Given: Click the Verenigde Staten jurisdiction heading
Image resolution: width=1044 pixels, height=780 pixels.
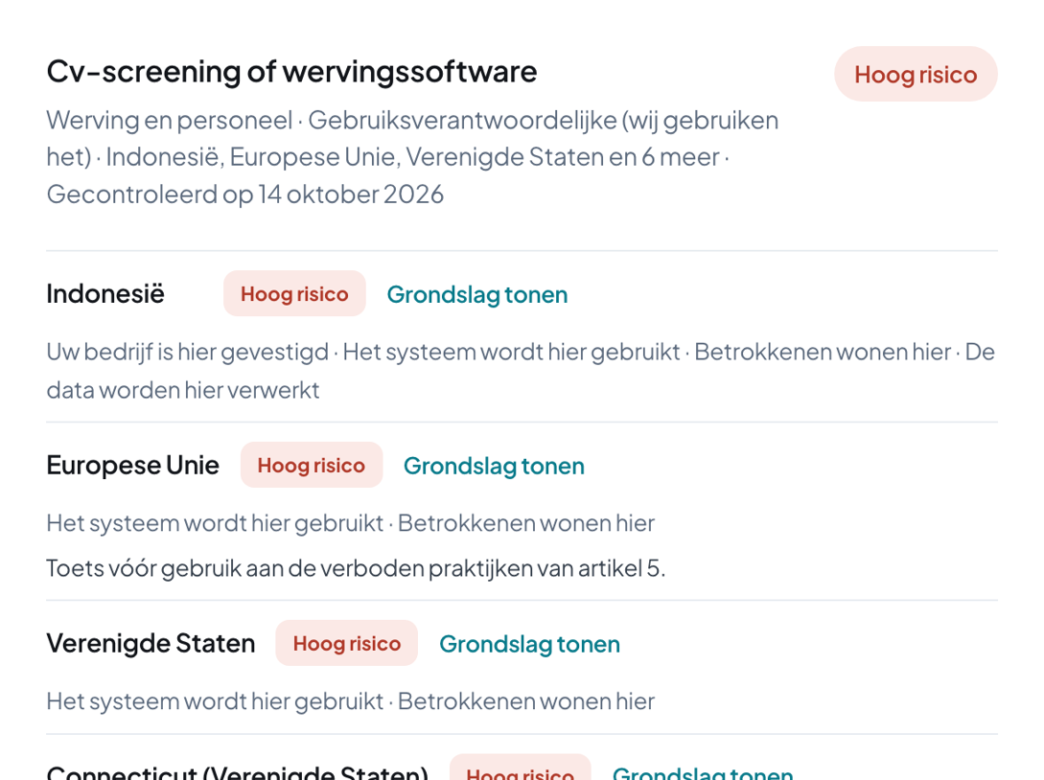Looking at the screenshot, I should pyautogui.click(x=151, y=644).
